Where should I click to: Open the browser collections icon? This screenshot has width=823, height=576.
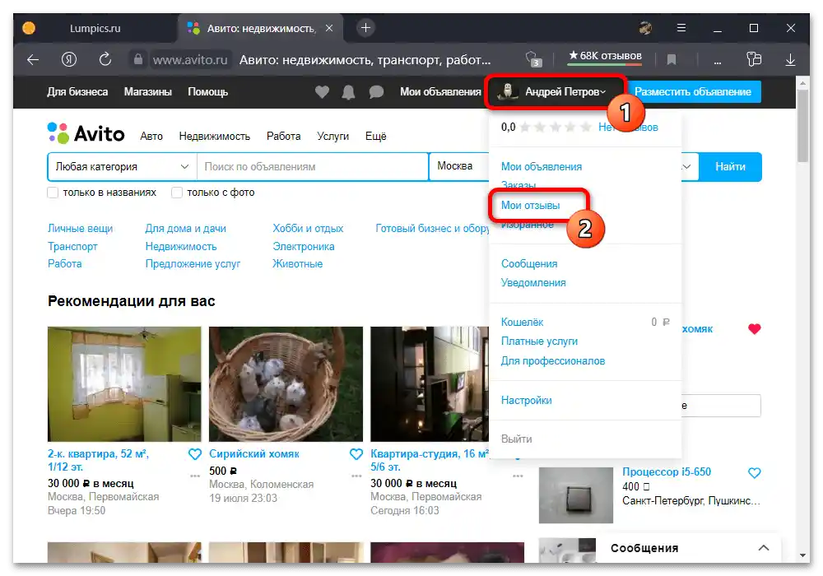(754, 59)
